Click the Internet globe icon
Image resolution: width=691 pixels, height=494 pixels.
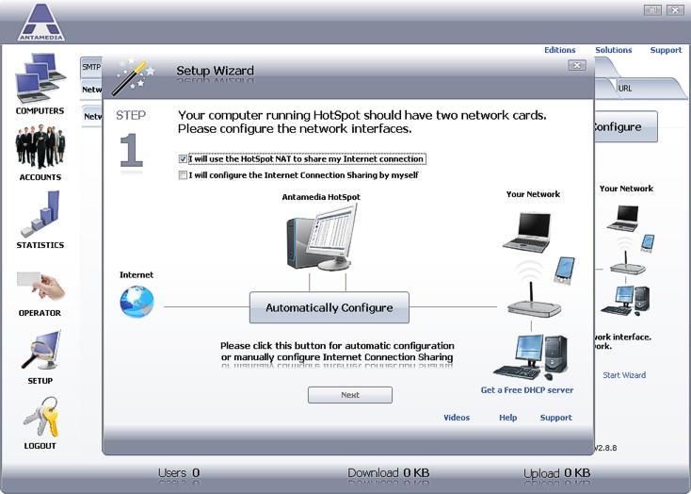137,302
